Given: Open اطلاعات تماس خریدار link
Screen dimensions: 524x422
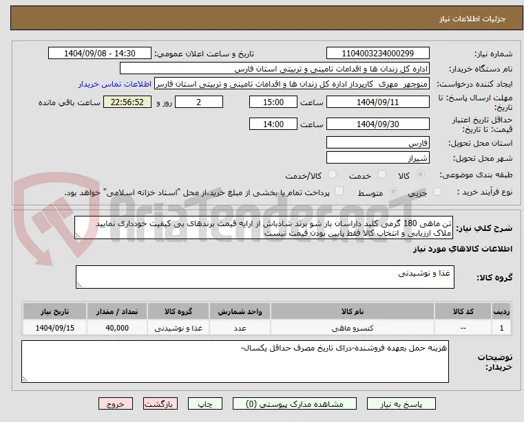Looking at the screenshot, I should [115, 84].
